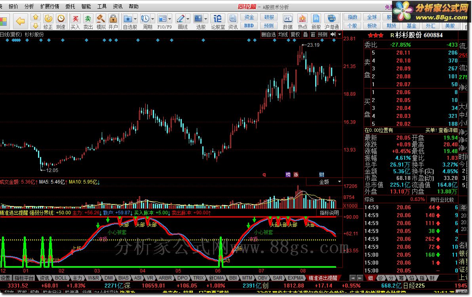Open the 自选股 folder icon
Image resolution: width=472 pixels, height=297 pixels.
pos(128,19)
